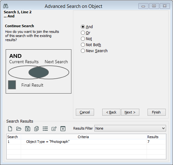This screenshot has height=165, width=173.
Task: Open saved search folder icon
Action: (x=19, y=129)
